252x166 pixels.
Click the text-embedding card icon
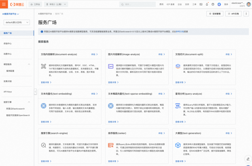pyautogui.click(x=44, y=106)
